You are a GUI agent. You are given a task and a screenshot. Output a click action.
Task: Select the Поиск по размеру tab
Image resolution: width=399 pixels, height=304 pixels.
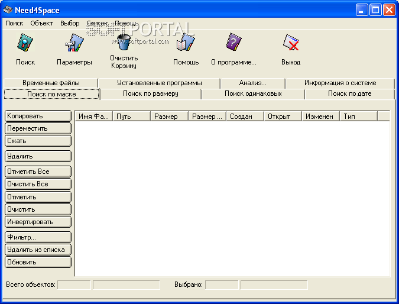coord(151,93)
